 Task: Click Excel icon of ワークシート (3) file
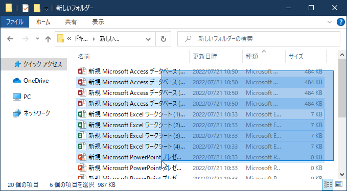pyautogui.click(x=82, y=135)
